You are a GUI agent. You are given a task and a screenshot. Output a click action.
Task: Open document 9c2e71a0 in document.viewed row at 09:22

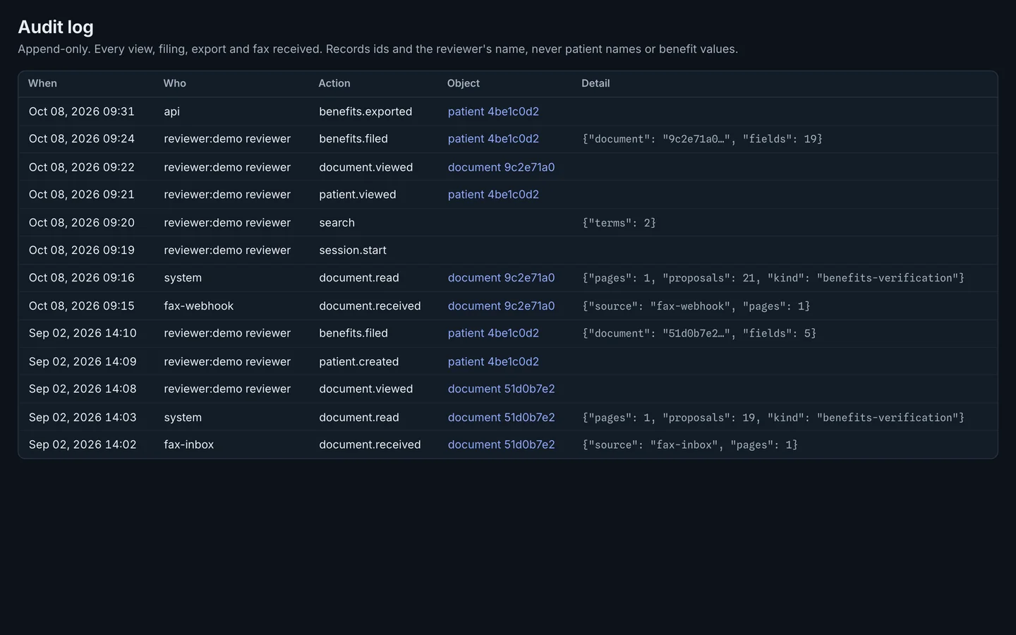point(501,167)
